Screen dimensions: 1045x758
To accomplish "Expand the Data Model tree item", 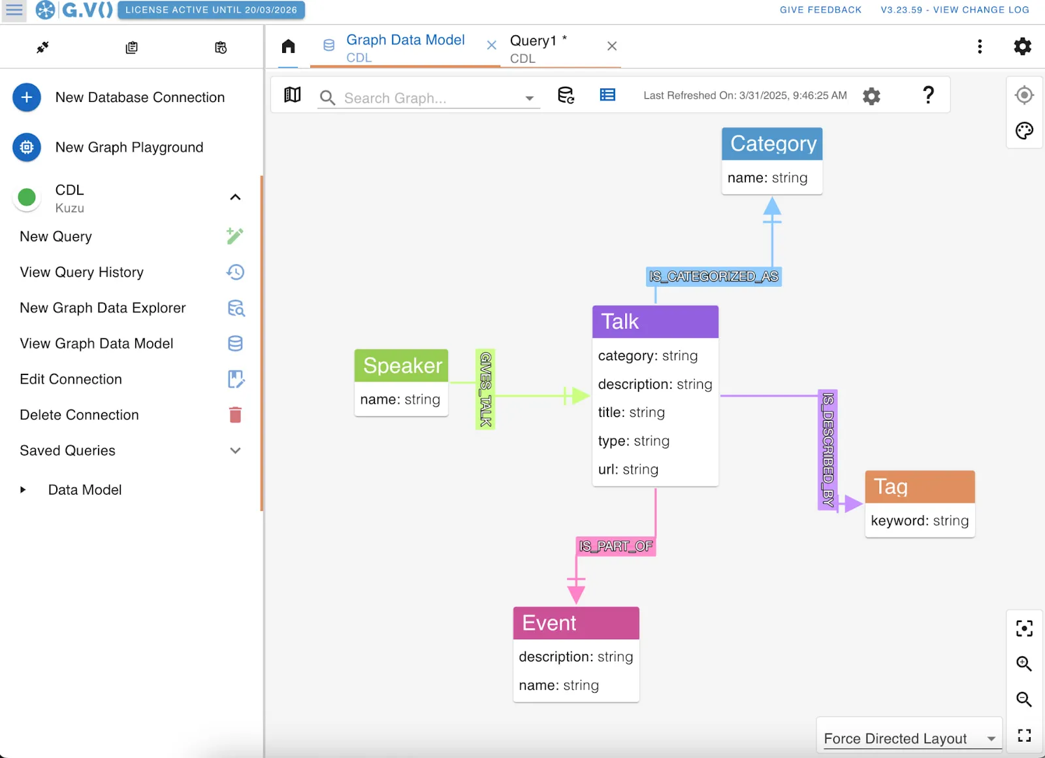I will [23, 489].
